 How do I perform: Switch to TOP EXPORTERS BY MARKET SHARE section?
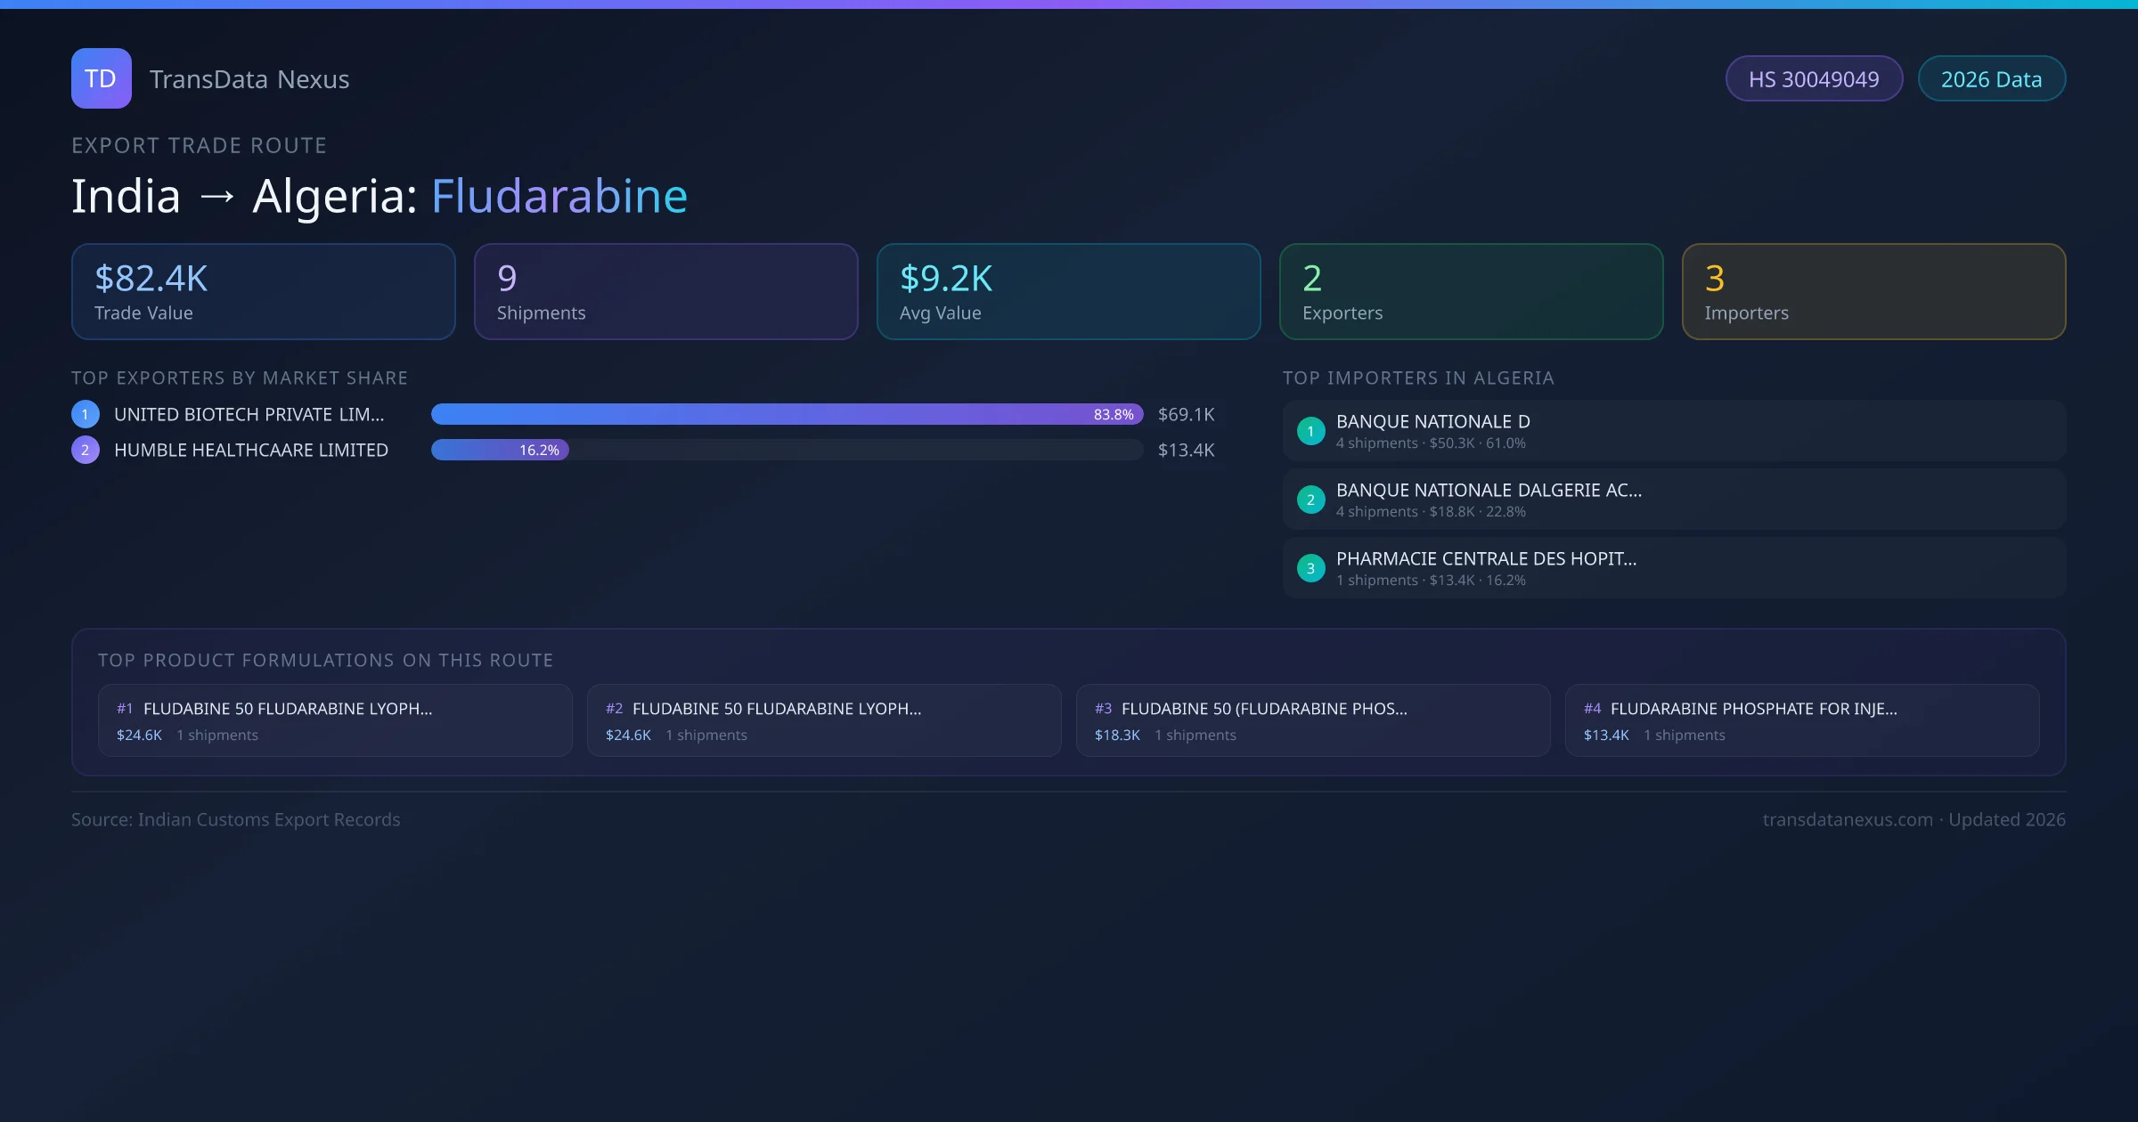240,378
